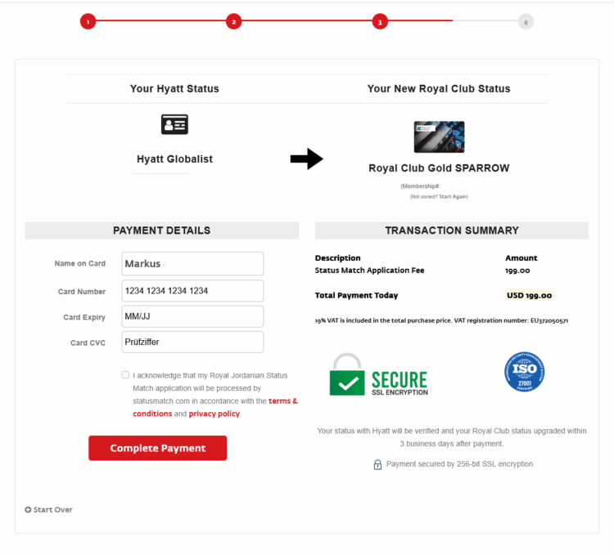Click the 19% VAT notice line

pos(441,320)
